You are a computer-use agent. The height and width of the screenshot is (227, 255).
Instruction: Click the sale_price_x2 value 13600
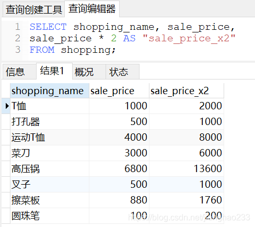(187, 168)
